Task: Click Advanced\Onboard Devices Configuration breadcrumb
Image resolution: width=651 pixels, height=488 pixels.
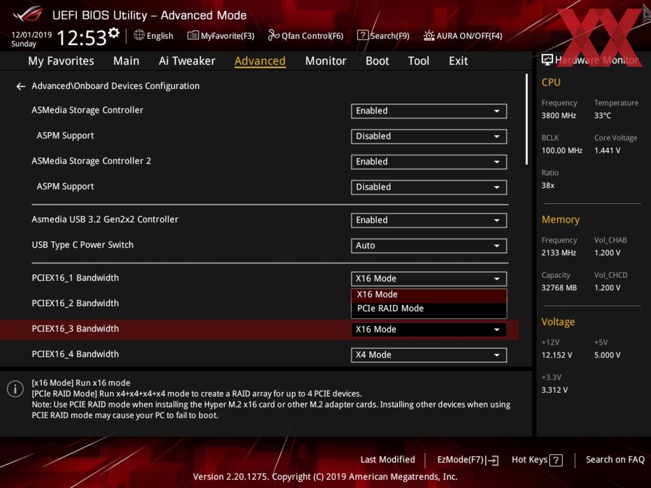Action: click(115, 86)
